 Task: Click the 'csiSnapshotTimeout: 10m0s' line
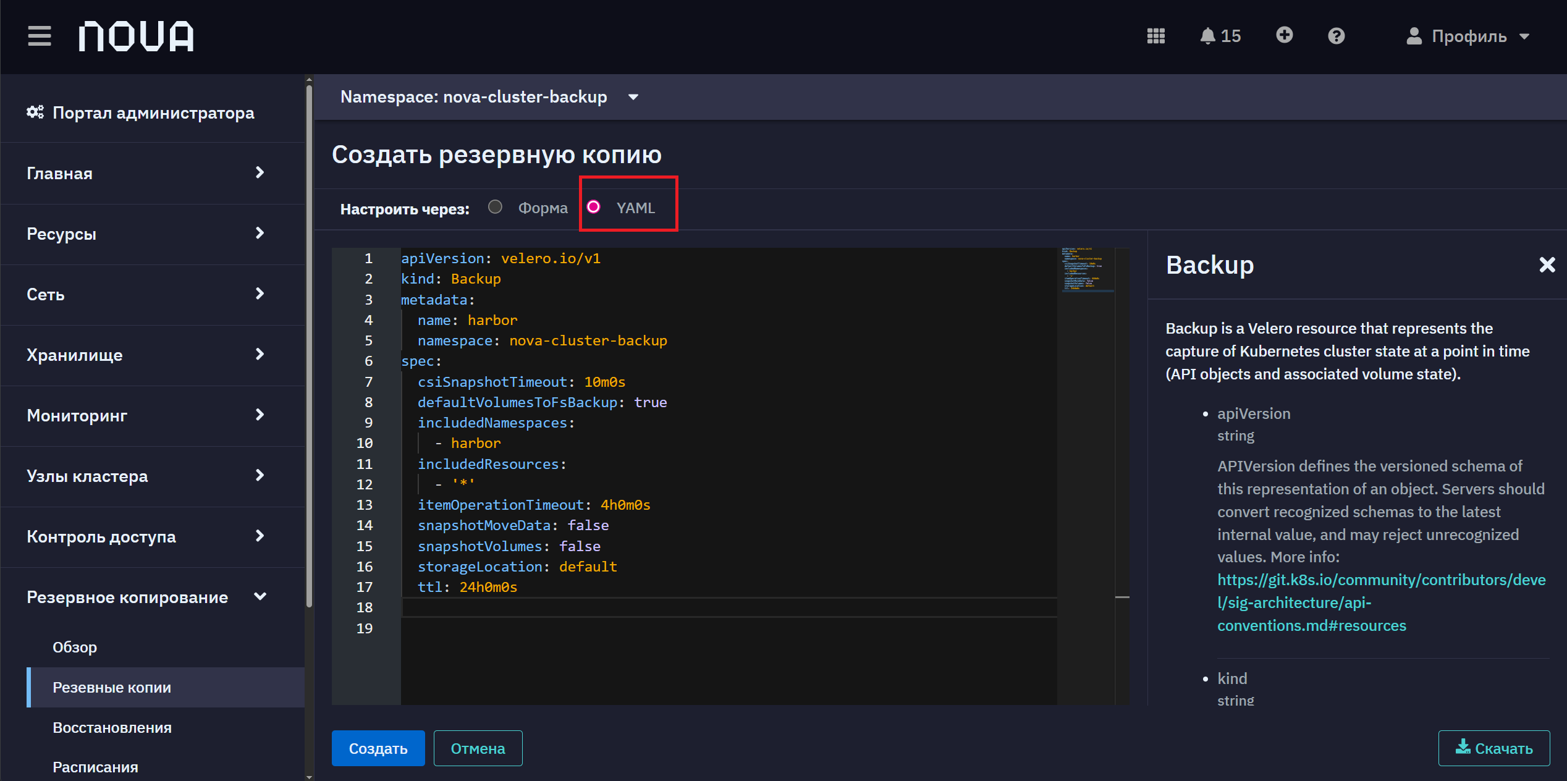coord(521,382)
